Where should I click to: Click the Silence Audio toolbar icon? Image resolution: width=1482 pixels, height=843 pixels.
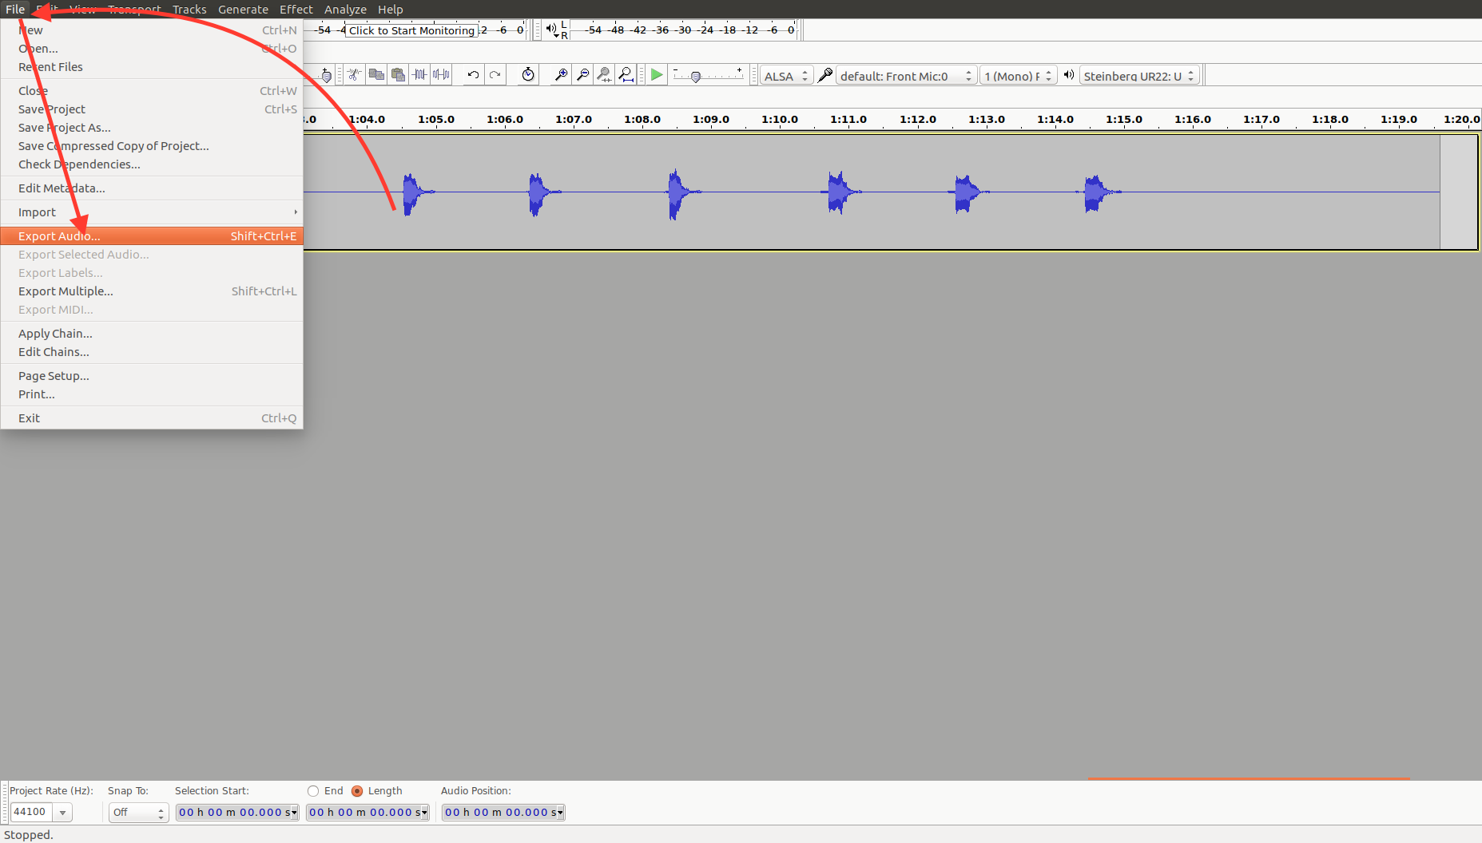tap(441, 75)
